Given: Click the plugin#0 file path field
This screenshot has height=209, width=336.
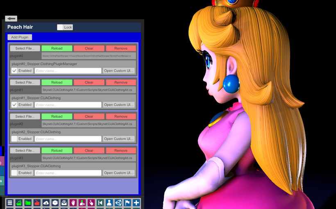Looking at the screenshot, I should 89,56.
